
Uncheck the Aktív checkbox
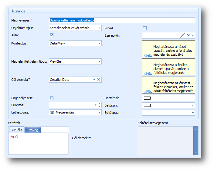pyautogui.click(x=52, y=35)
